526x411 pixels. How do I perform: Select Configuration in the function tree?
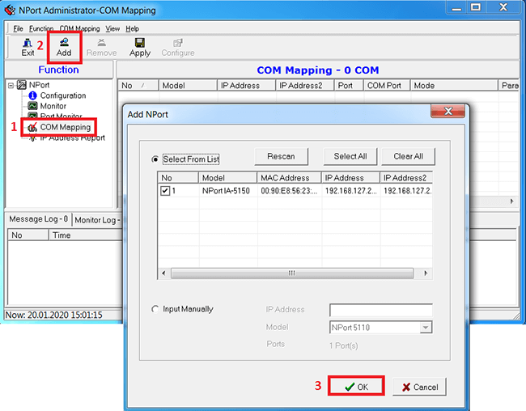pos(63,95)
